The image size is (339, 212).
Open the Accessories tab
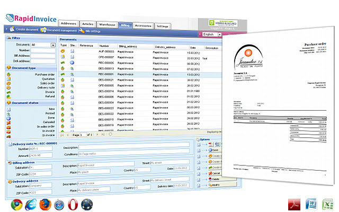point(143,26)
